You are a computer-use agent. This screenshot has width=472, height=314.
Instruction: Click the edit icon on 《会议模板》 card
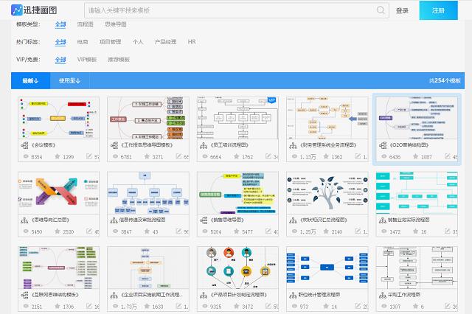pyautogui.click(x=89, y=156)
